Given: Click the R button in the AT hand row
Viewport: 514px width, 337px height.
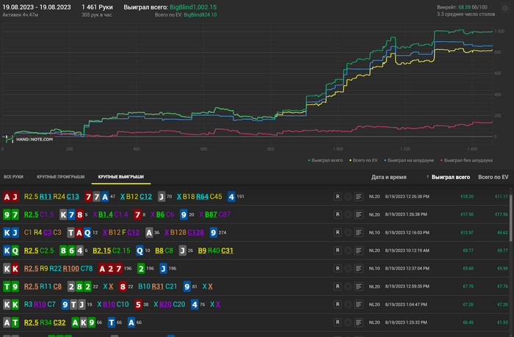Looking at the screenshot, I should pyautogui.click(x=337, y=322).
